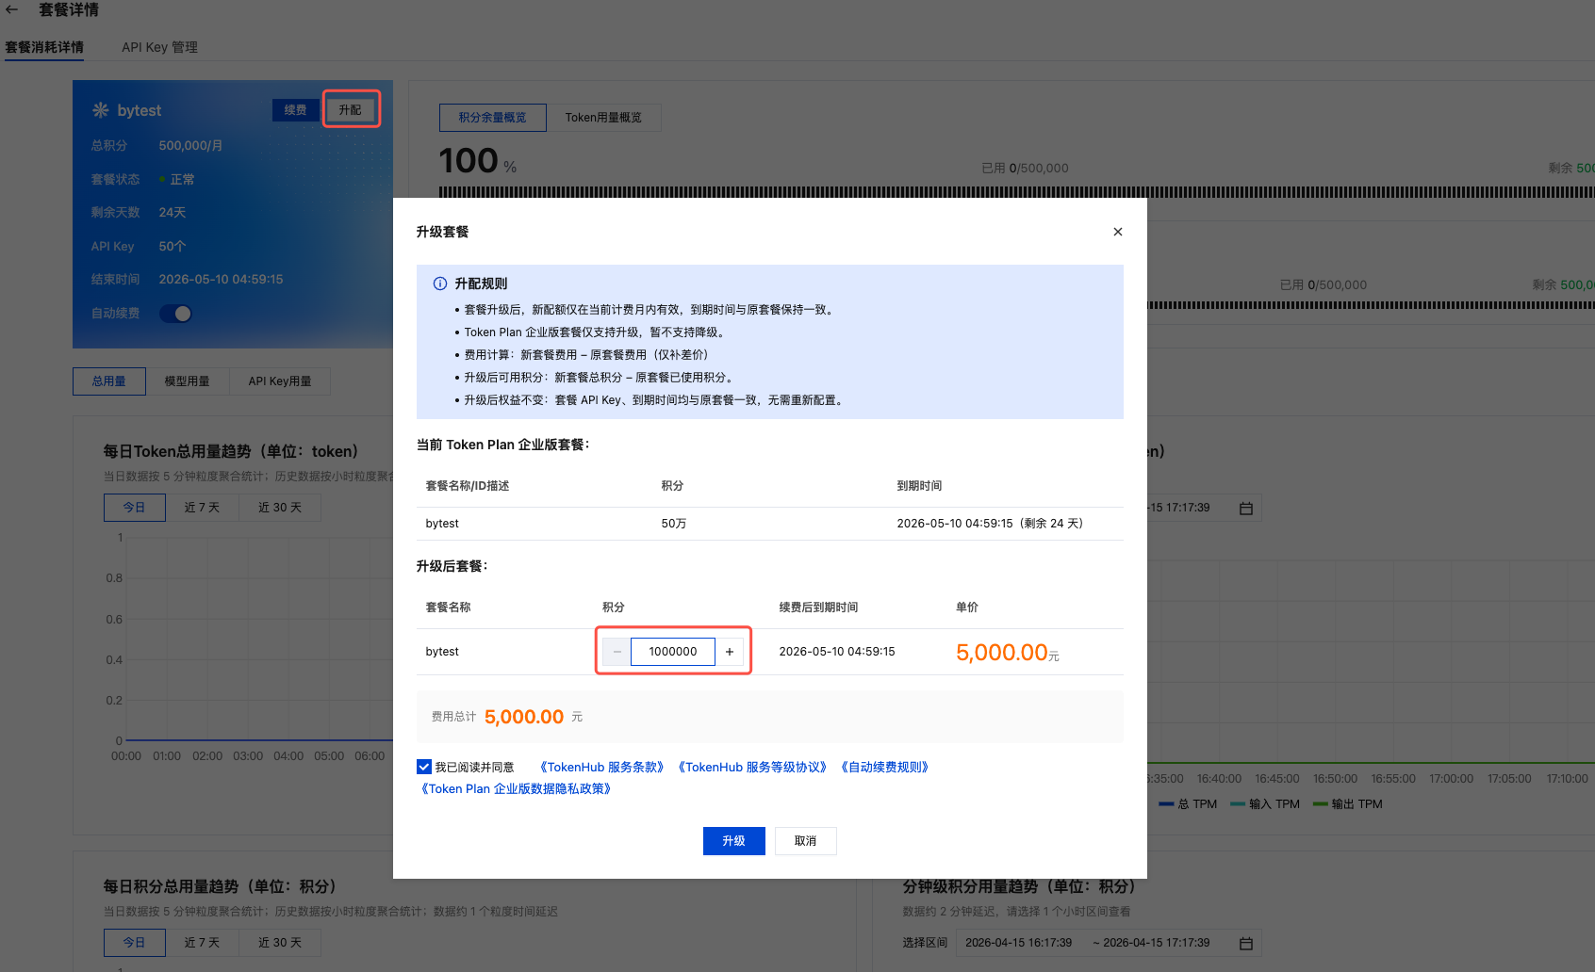Switch to the 套餐消耗详情 tab

point(44,47)
